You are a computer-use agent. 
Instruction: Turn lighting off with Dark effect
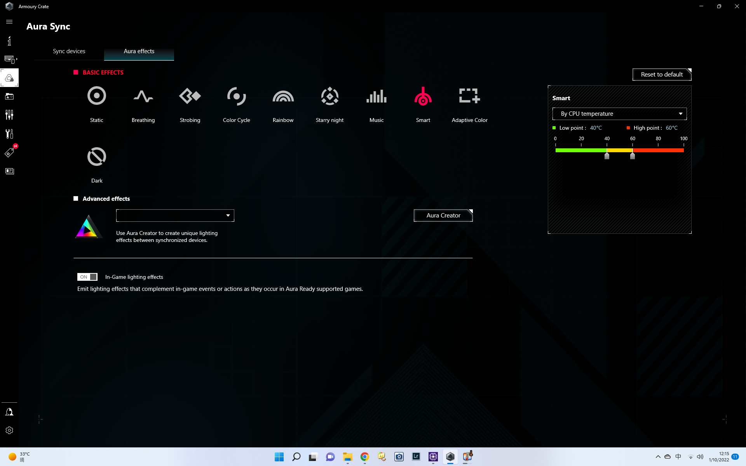point(97,156)
